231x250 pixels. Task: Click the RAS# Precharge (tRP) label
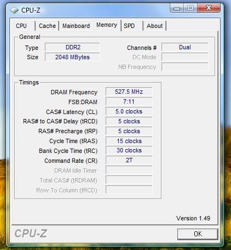click(x=68, y=131)
